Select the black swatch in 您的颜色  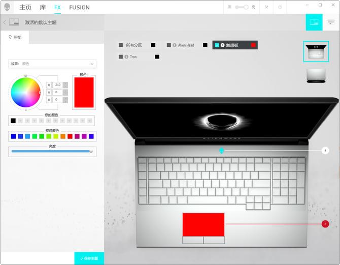(x=13, y=121)
